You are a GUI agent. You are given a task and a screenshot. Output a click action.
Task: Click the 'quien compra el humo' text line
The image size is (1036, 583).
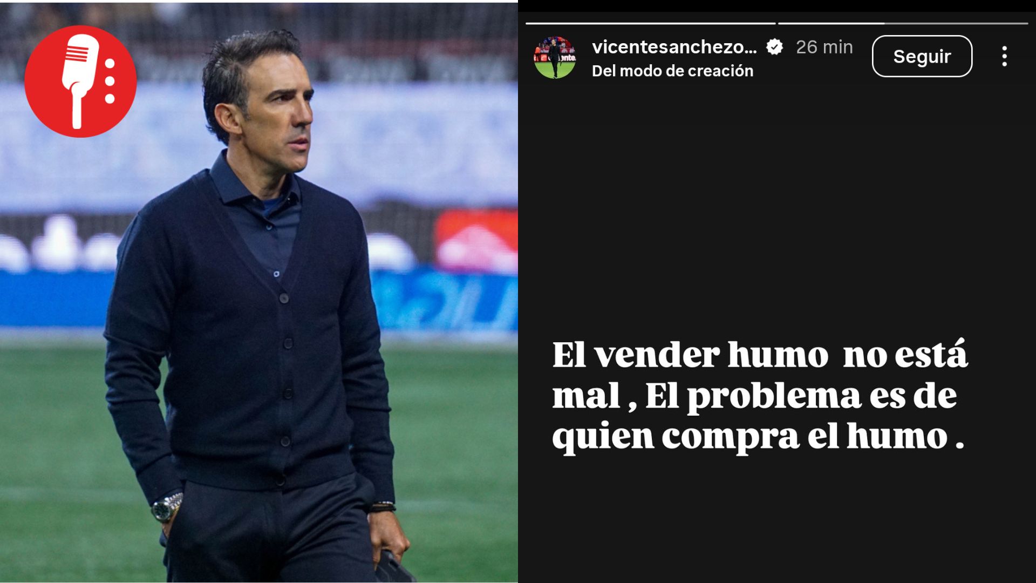click(x=758, y=437)
